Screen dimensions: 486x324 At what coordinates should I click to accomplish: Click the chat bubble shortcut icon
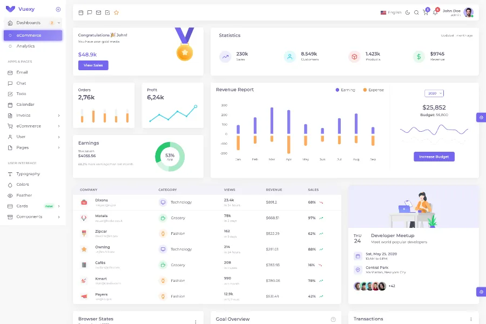click(x=90, y=12)
